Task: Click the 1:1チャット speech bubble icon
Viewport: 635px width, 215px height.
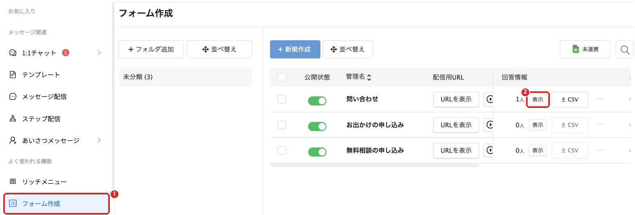Action: (13, 53)
